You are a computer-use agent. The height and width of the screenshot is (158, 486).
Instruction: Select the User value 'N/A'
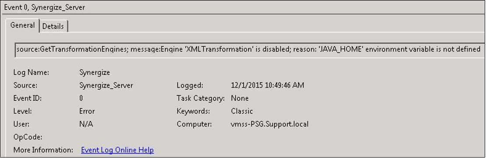pos(86,124)
